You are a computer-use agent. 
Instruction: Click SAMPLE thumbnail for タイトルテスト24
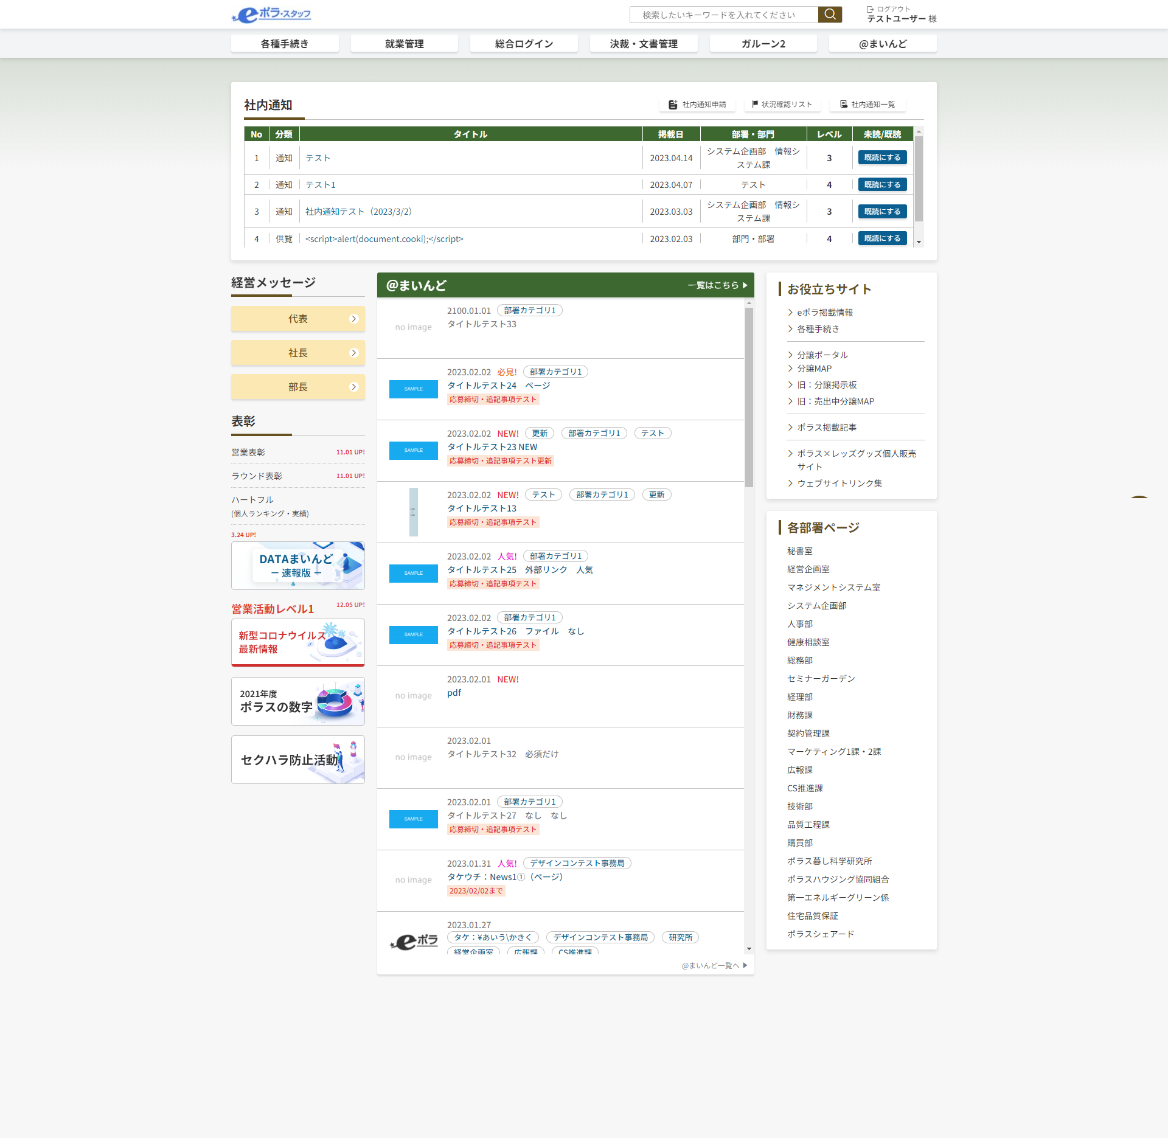pyautogui.click(x=414, y=389)
